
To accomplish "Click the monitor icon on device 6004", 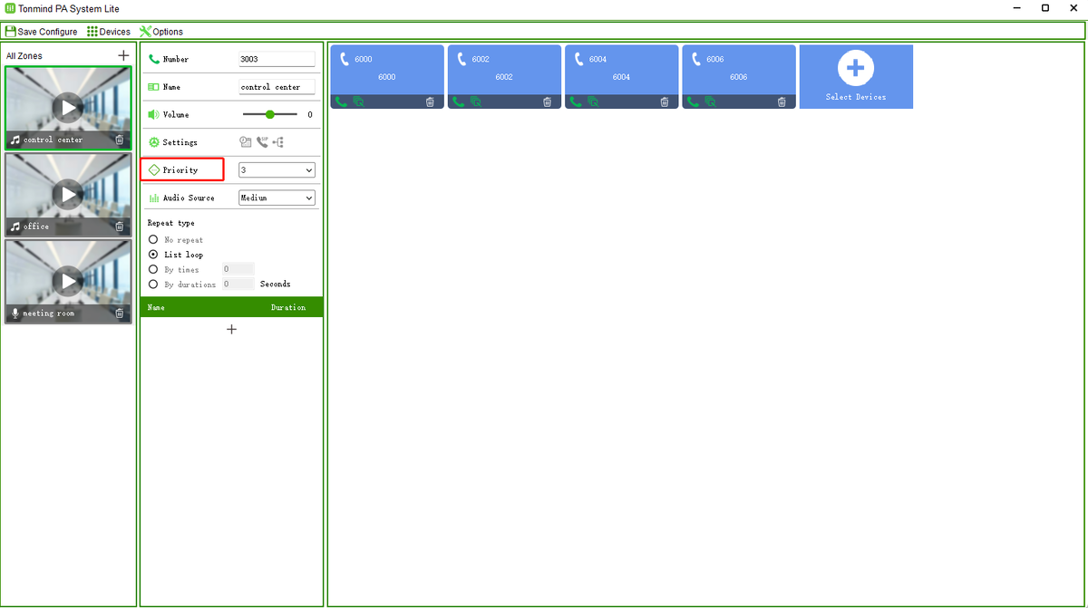I will coord(592,101).
